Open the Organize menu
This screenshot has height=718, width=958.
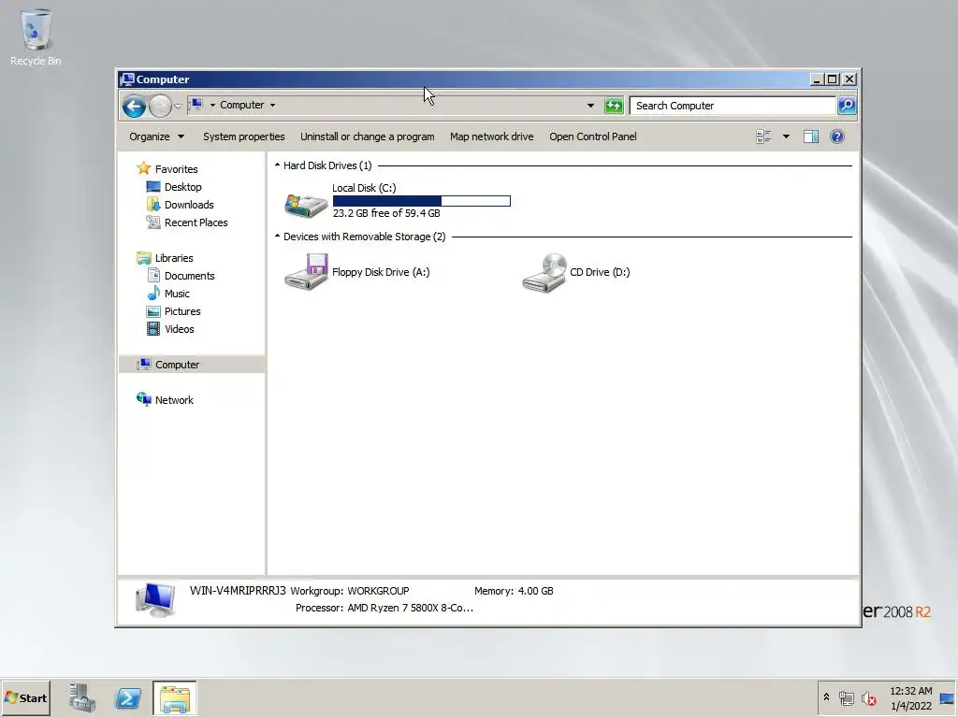point(156,136)
